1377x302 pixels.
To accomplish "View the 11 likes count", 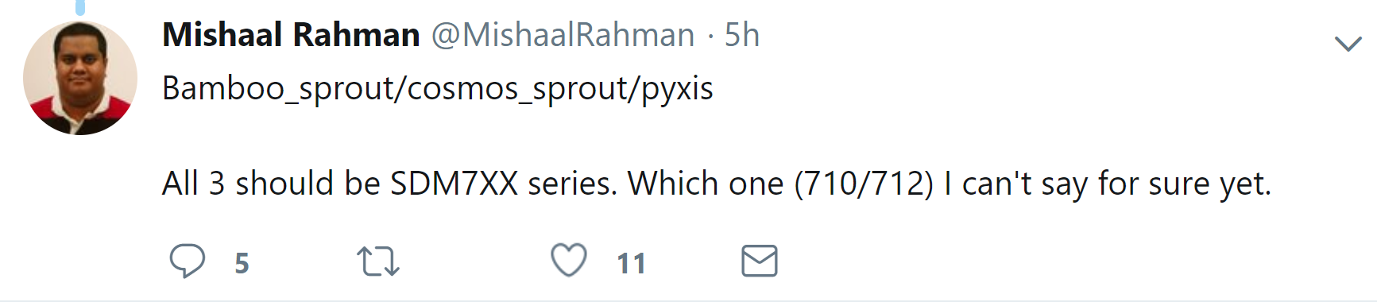I will [632, 263].
